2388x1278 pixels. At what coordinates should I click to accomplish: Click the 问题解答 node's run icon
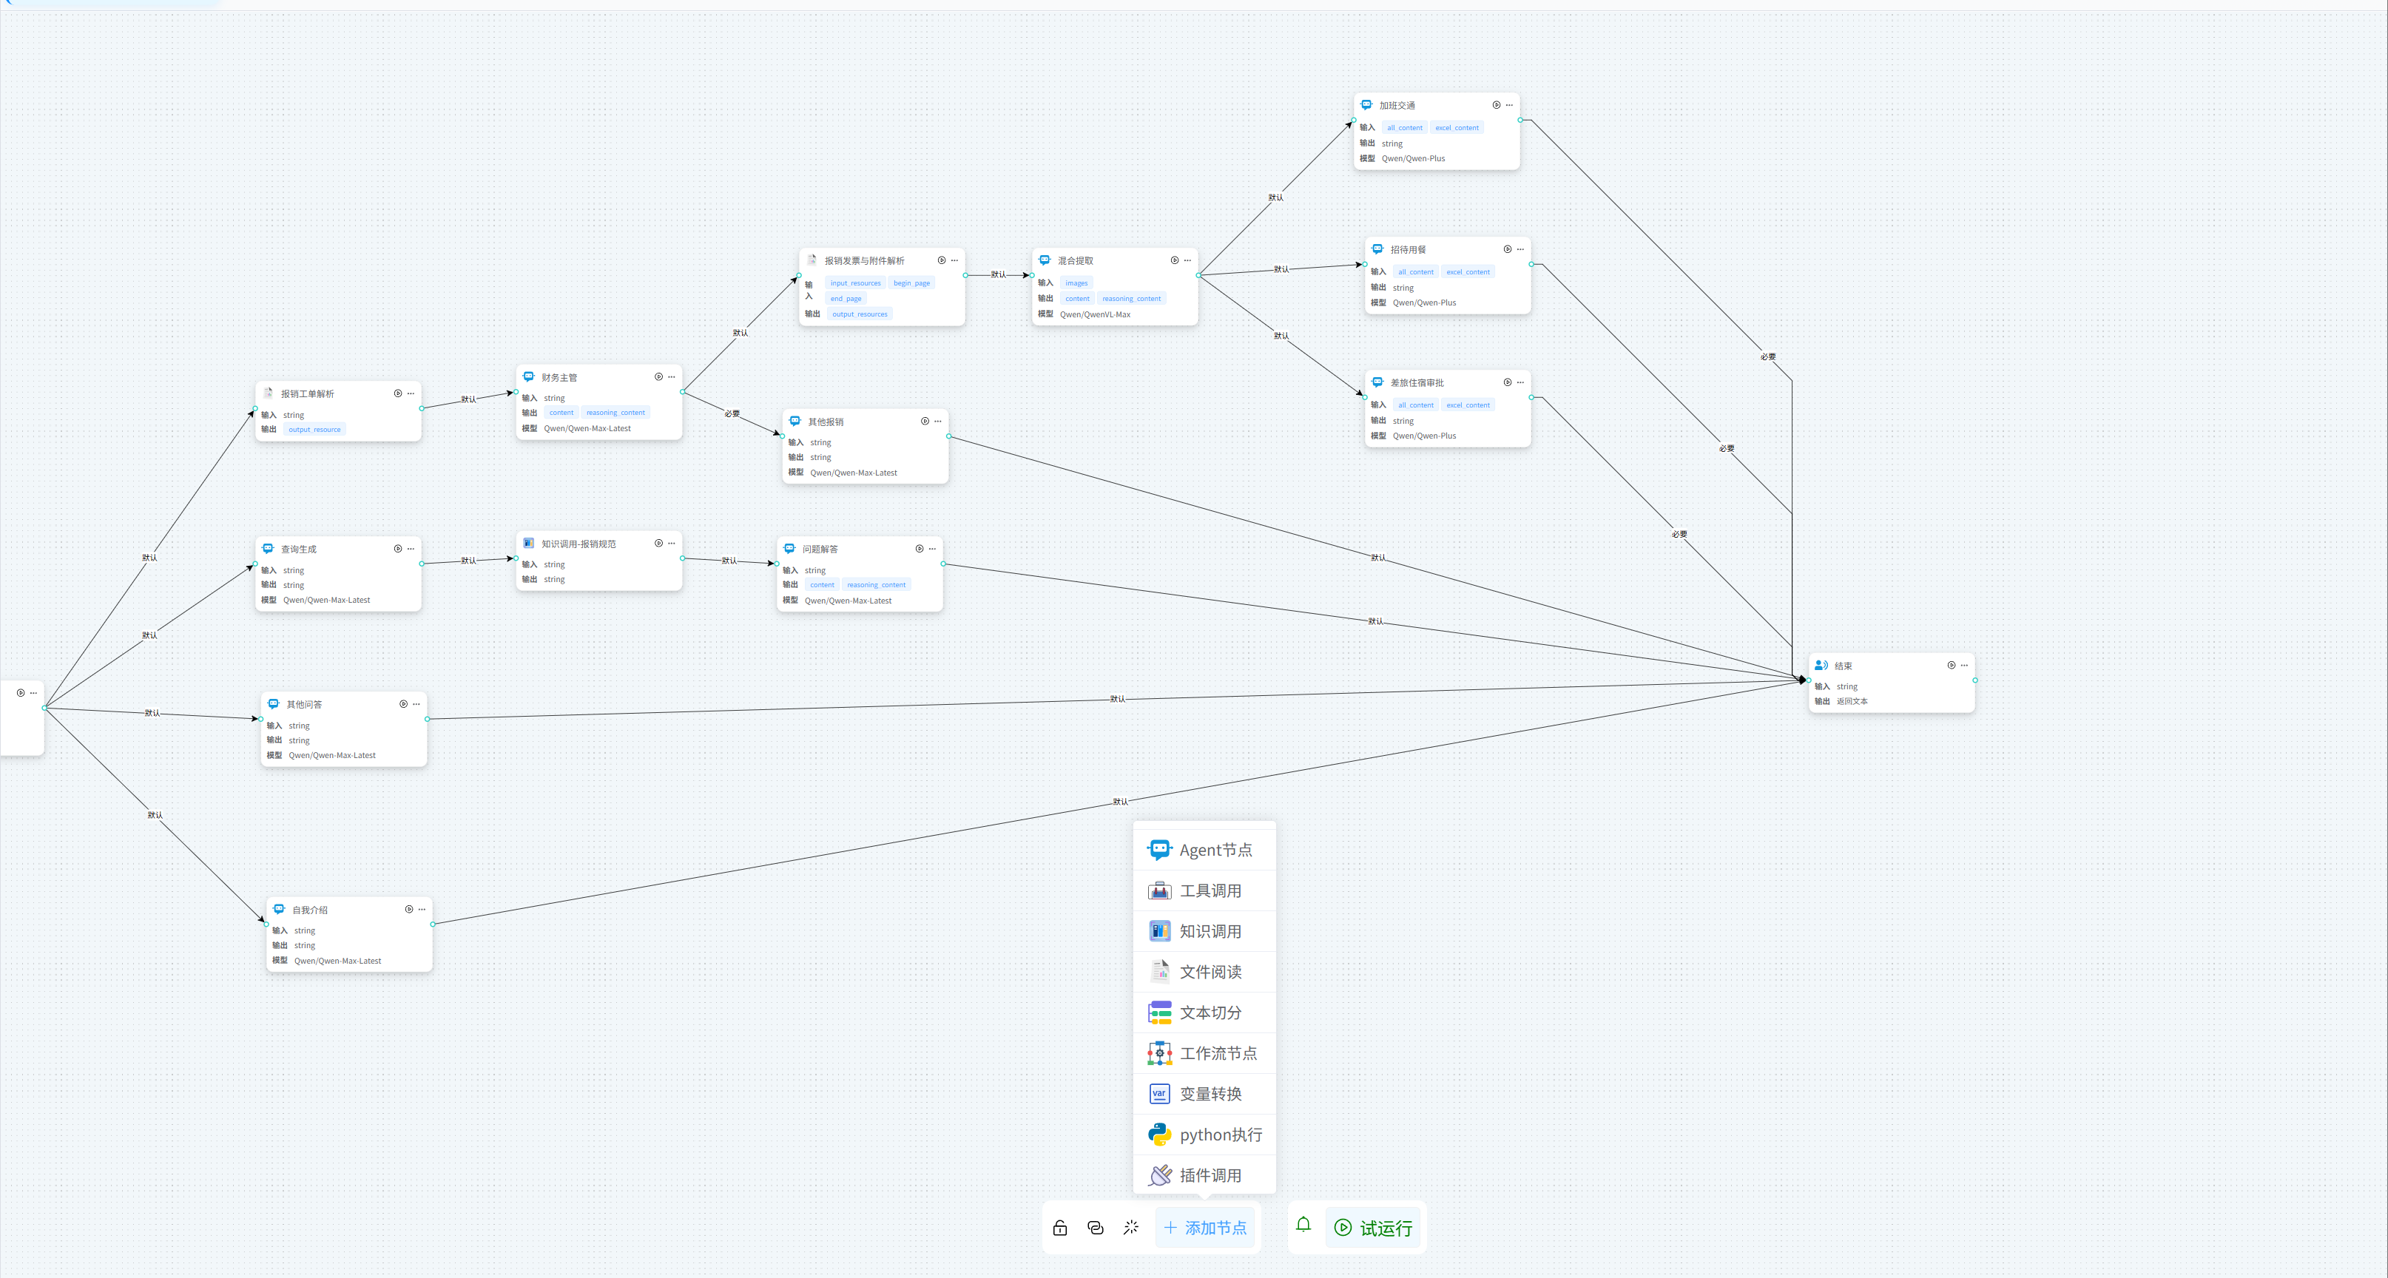(919, 549)
